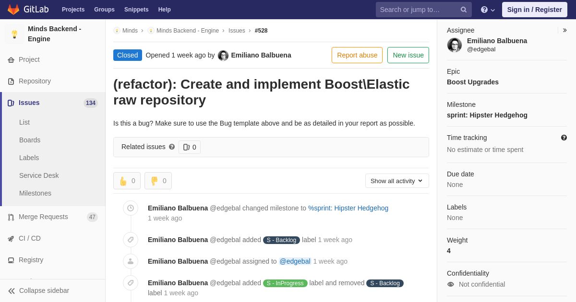Click the Registry disk icon
This screenshot has width=576, height=302.
click(x=11, y=260)
